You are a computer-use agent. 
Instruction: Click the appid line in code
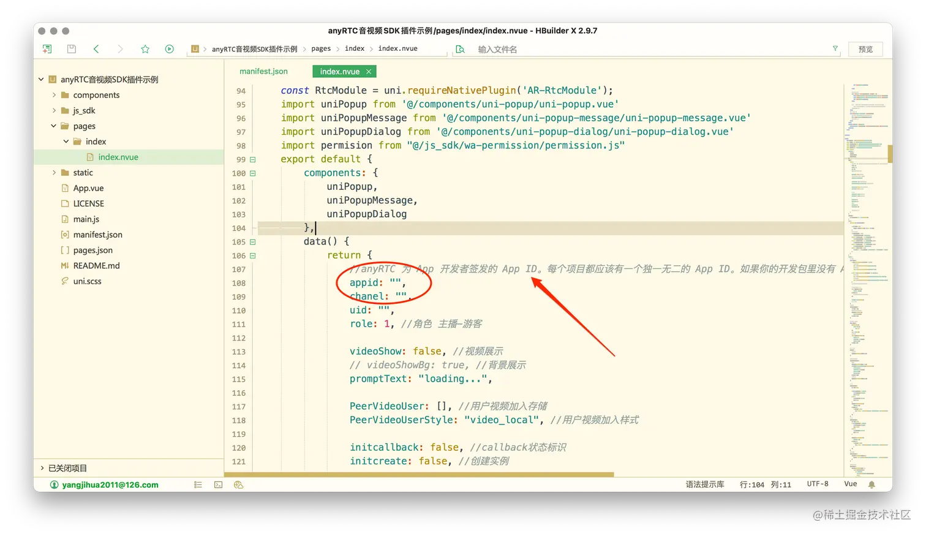pyautogui.click(x=377, y=282)
